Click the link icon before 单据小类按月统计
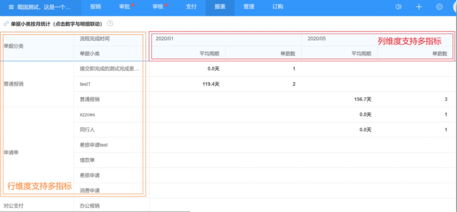This screenshot has width=457, height=212. click(x=6, y=24)
